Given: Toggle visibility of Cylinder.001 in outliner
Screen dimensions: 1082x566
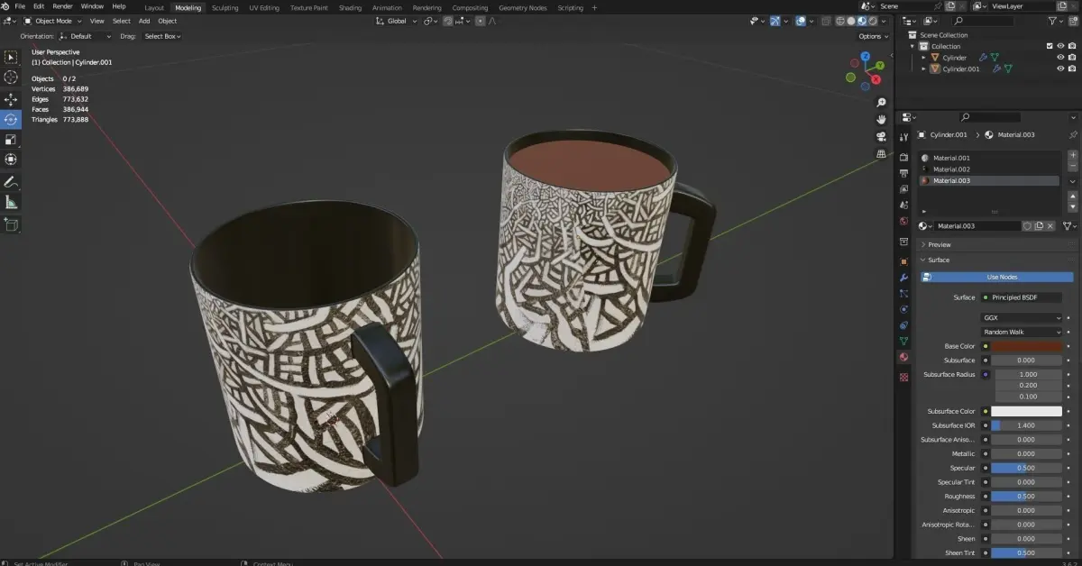Looking at the screenshot, I should click(x=1060, y=68).
